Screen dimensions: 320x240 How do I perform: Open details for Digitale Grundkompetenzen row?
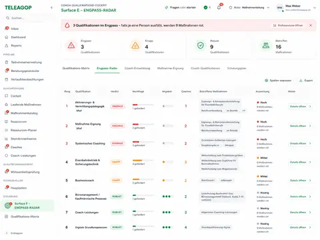(300, 227)
